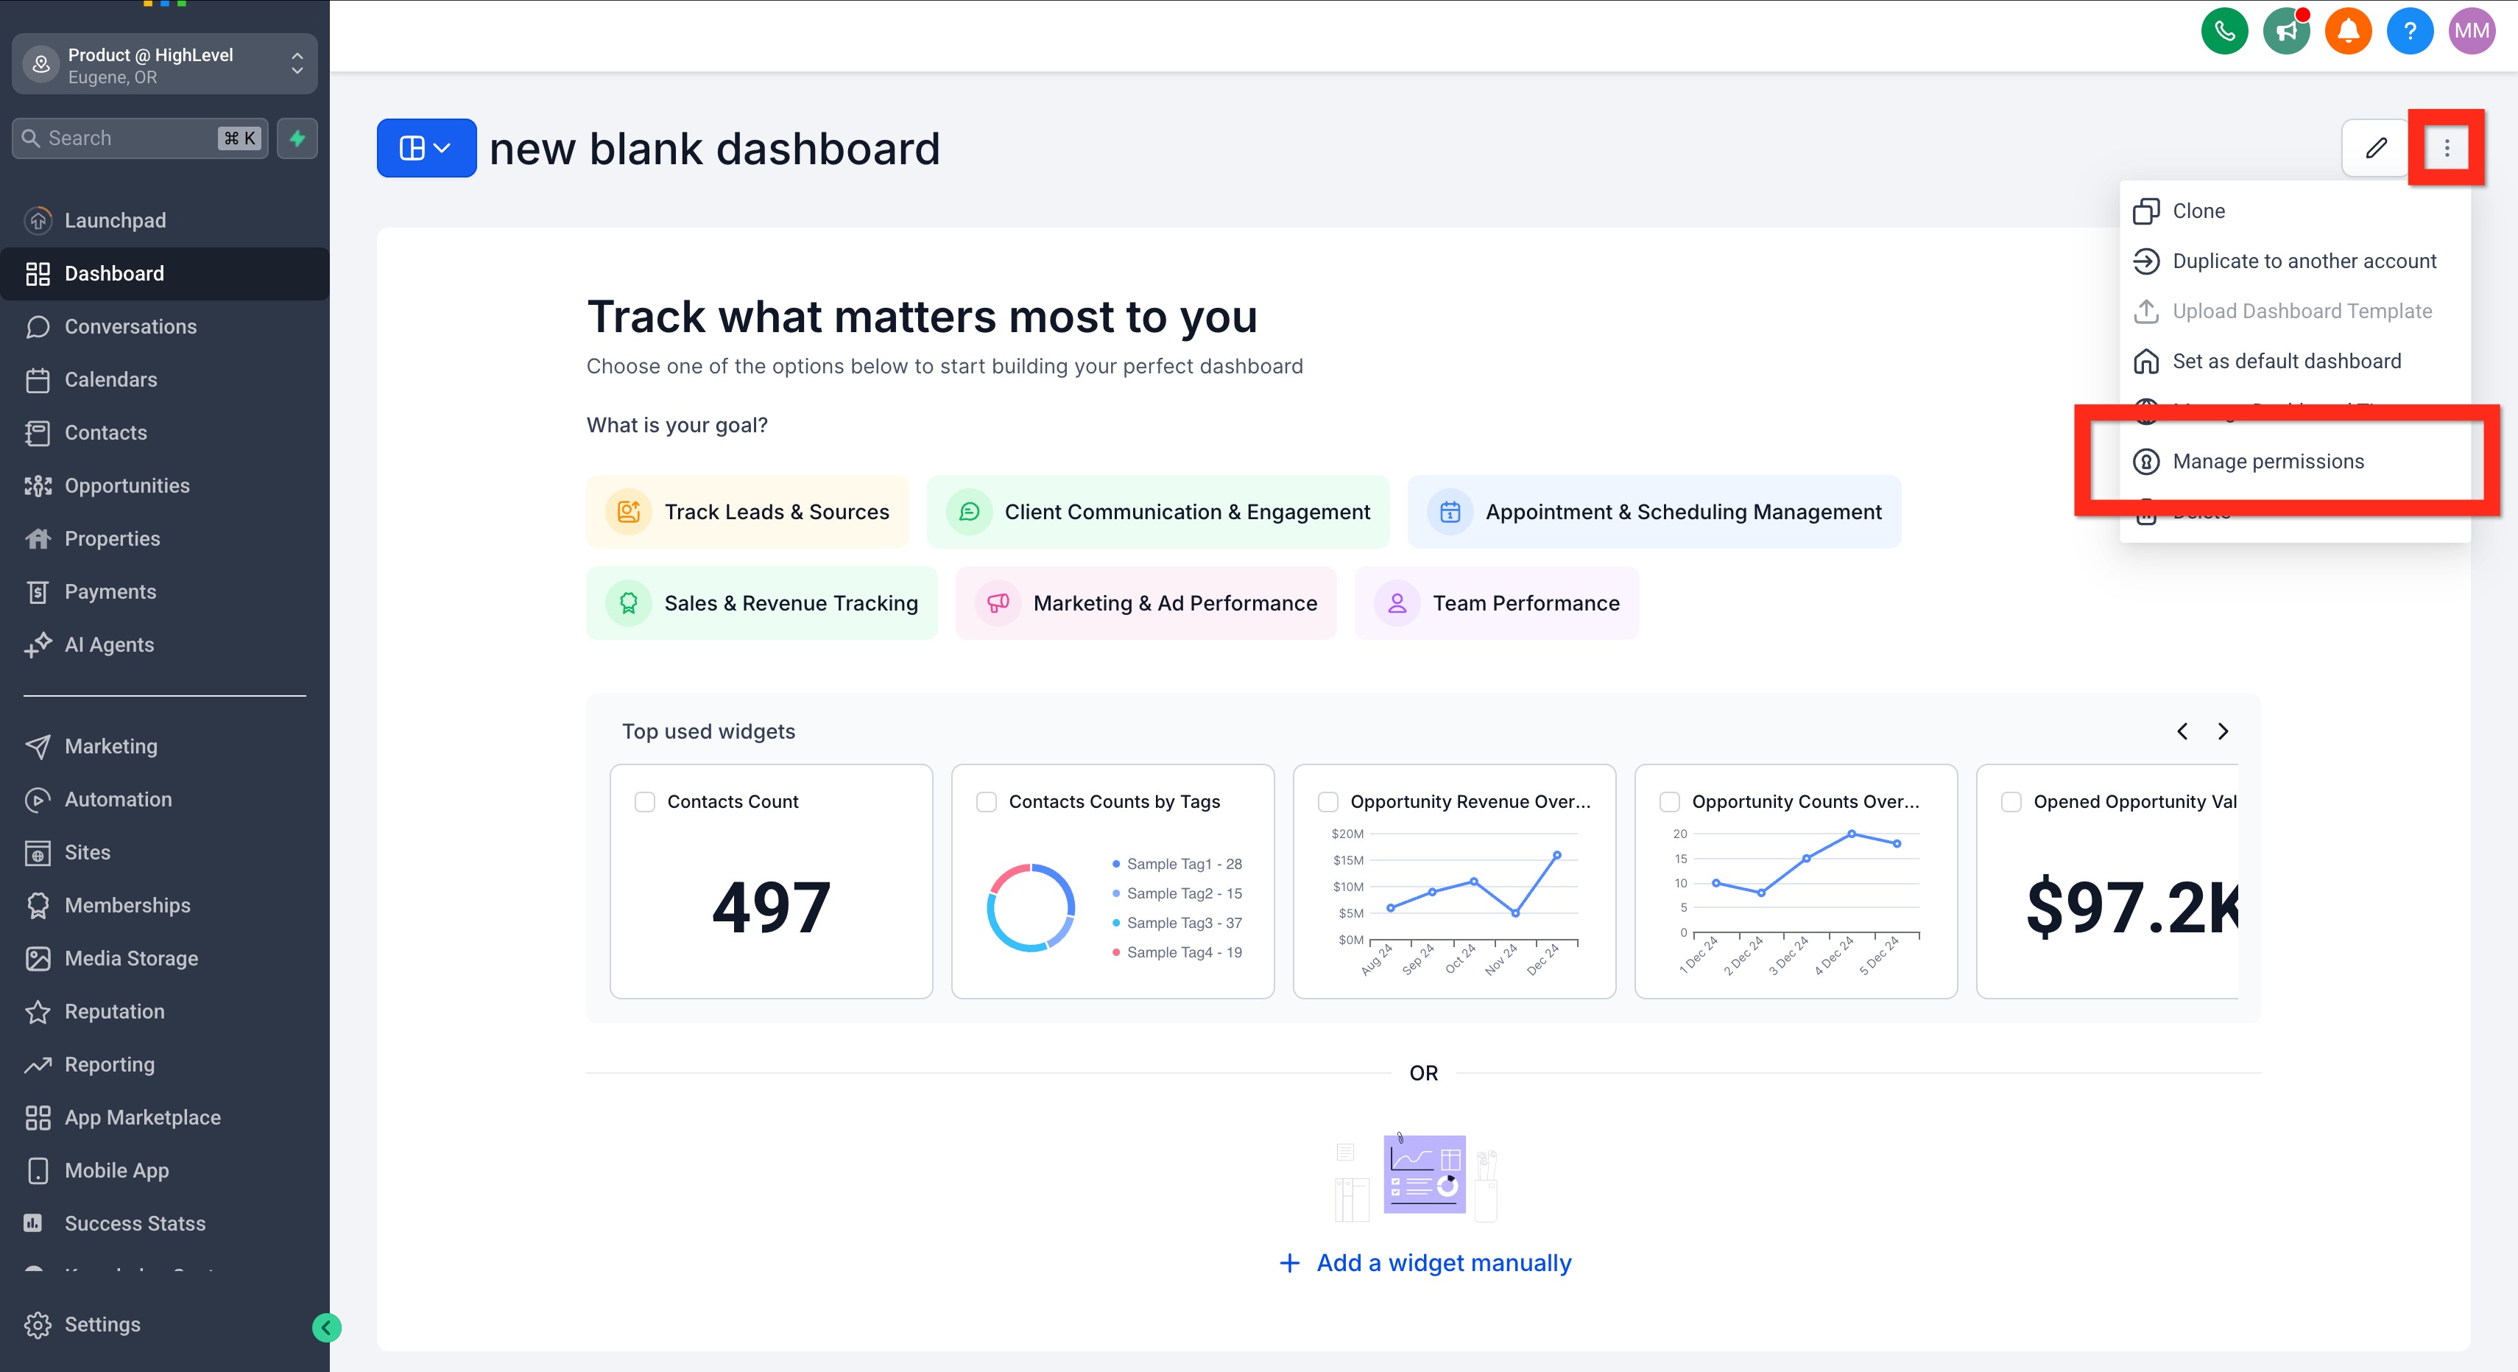
Task: Expand the blue dashboard switcher dropdown
Action: coord(426,149)
